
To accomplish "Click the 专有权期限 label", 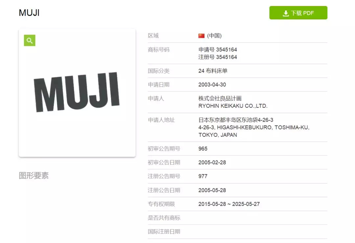I will tap(161, 204).
